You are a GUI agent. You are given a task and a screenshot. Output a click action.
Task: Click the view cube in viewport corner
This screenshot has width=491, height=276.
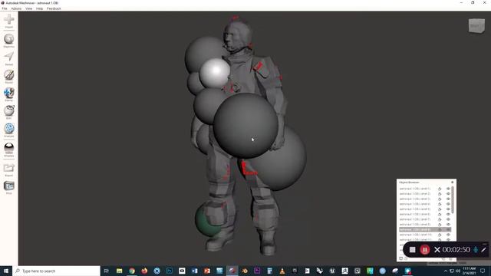pos(476,25)
